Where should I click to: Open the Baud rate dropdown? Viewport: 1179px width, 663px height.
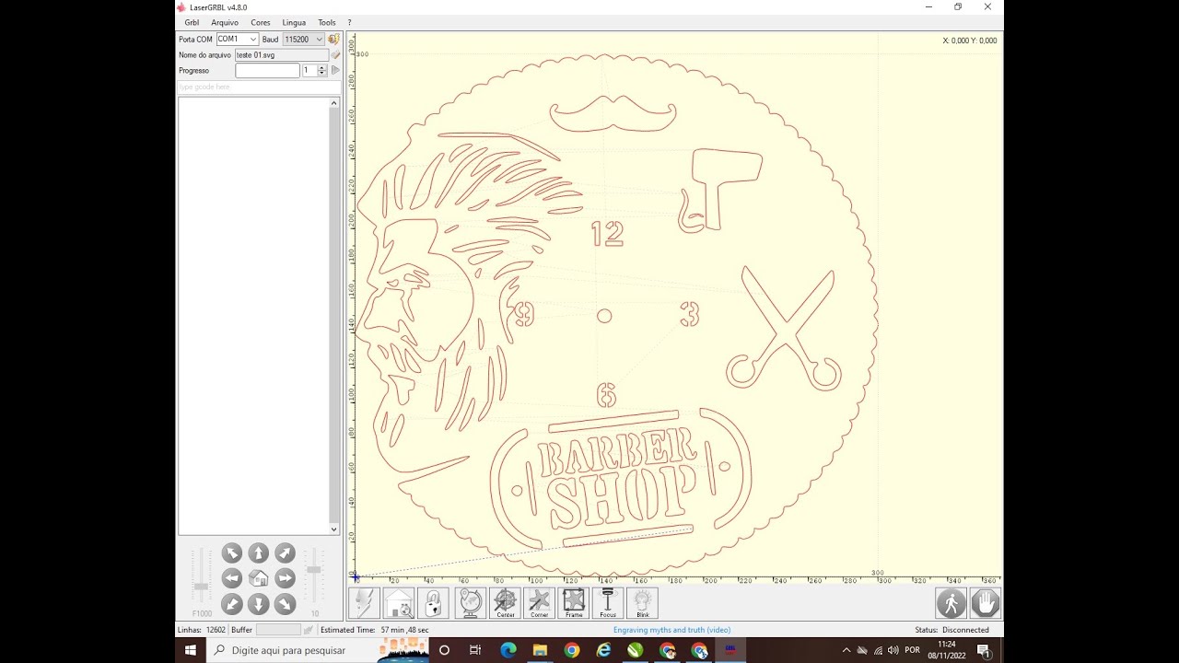coord(303,40)
